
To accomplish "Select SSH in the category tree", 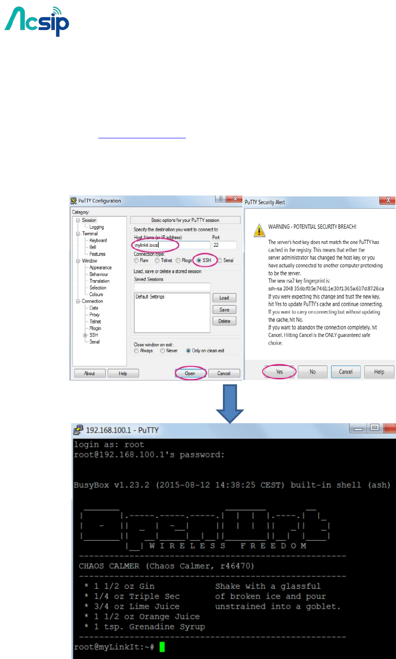I will coord(93,335).
